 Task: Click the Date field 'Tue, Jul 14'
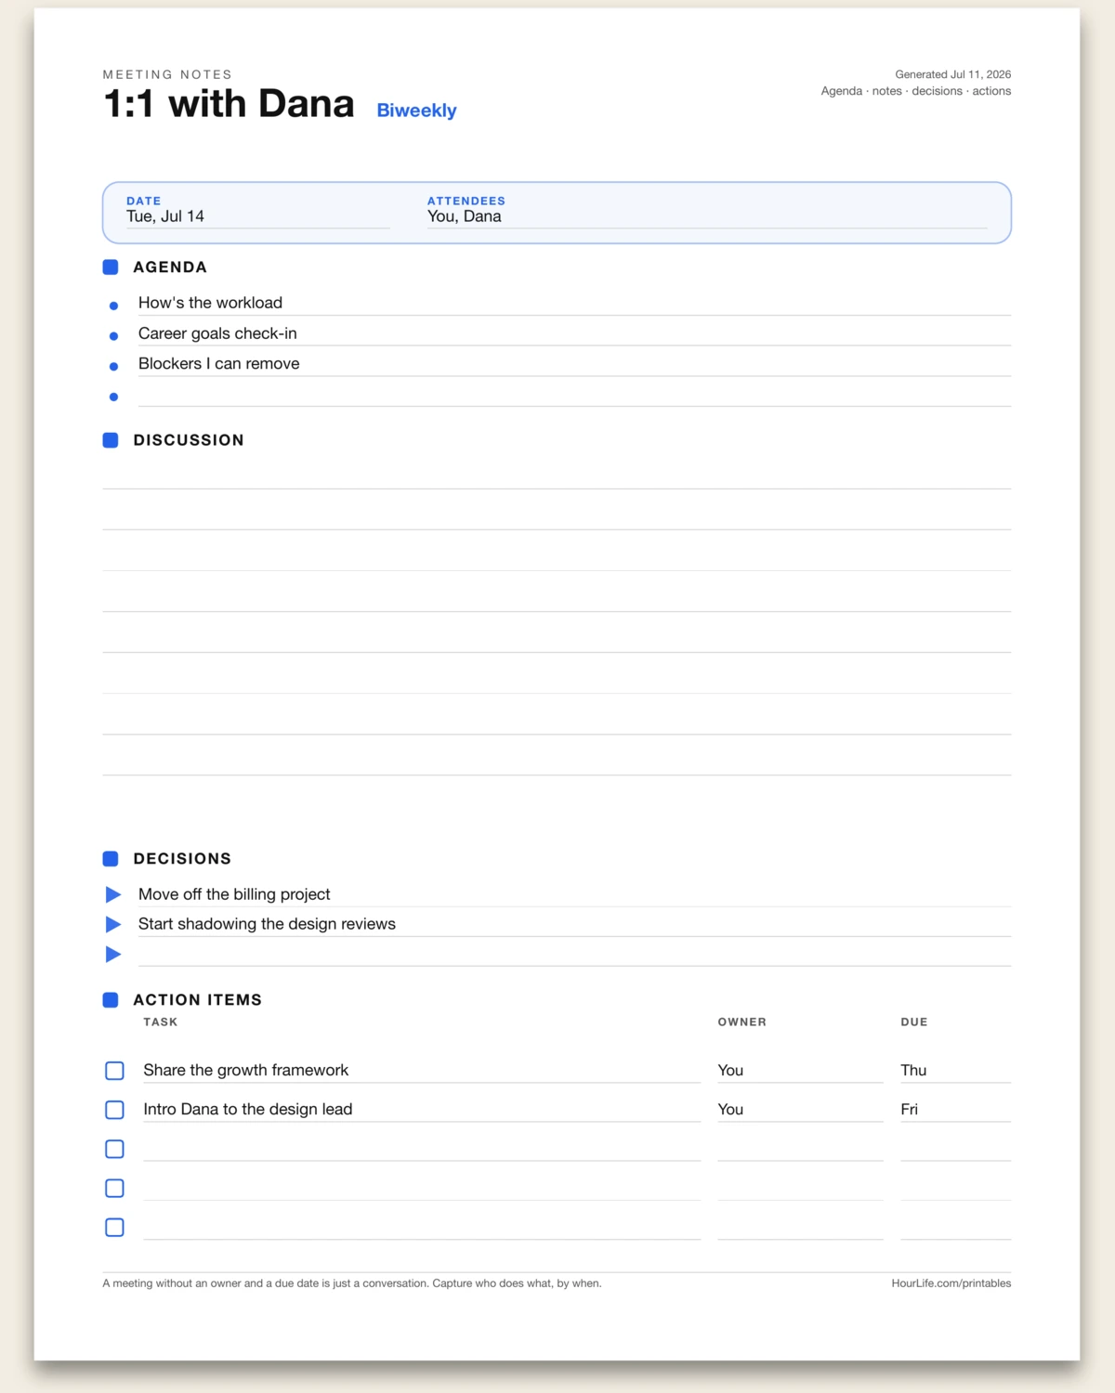click(258, 216)
